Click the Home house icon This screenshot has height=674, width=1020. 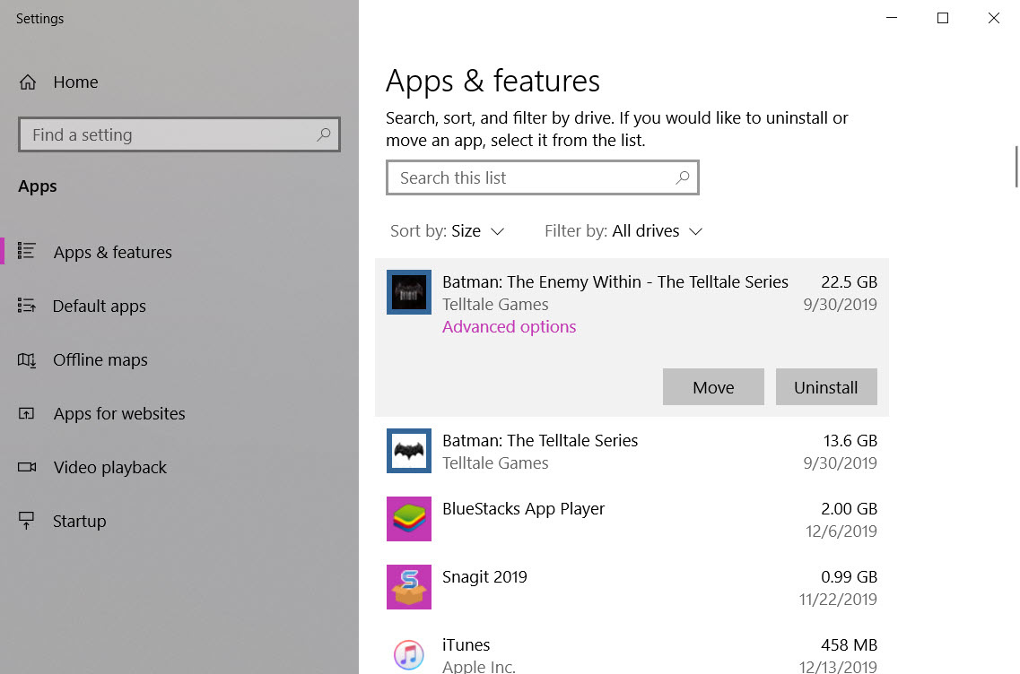(x=27, y=82)
